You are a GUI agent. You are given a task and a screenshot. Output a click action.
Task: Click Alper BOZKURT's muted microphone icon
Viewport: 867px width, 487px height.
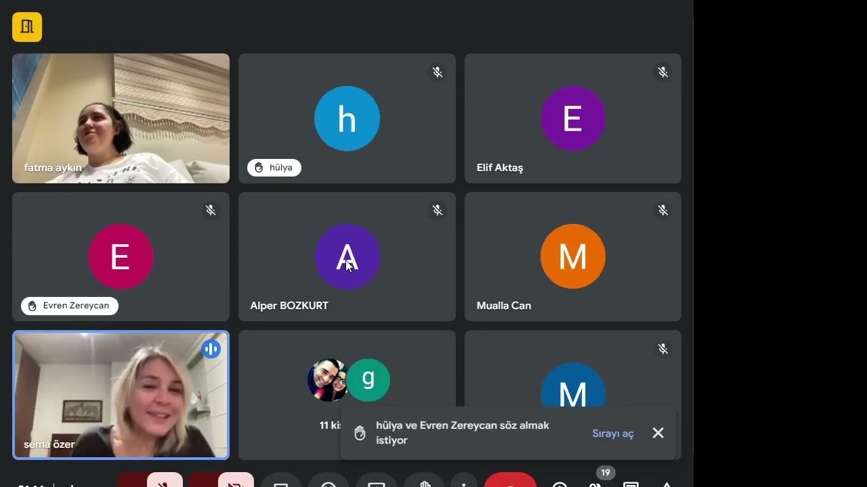coord(438,210)
